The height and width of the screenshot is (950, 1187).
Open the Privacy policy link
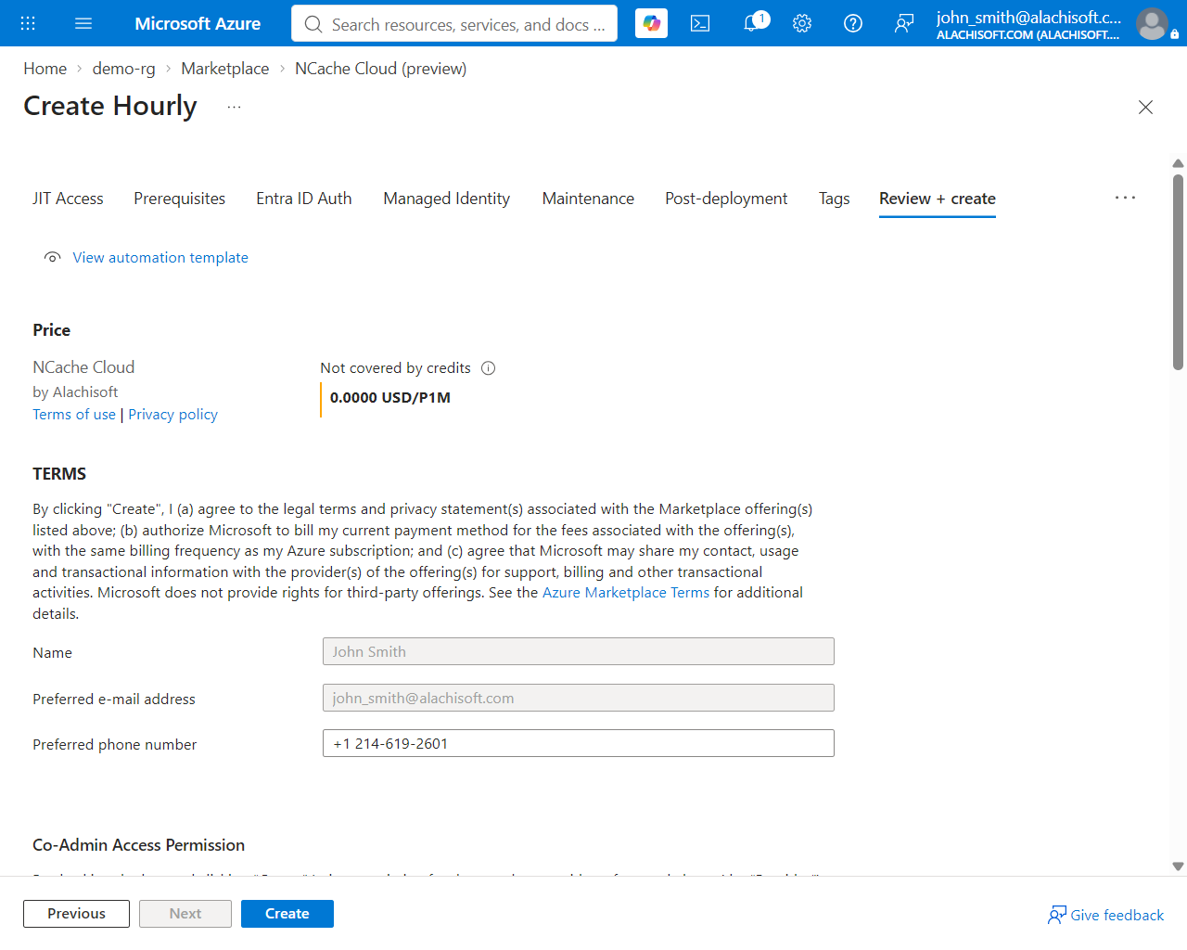tap(173, 415)
